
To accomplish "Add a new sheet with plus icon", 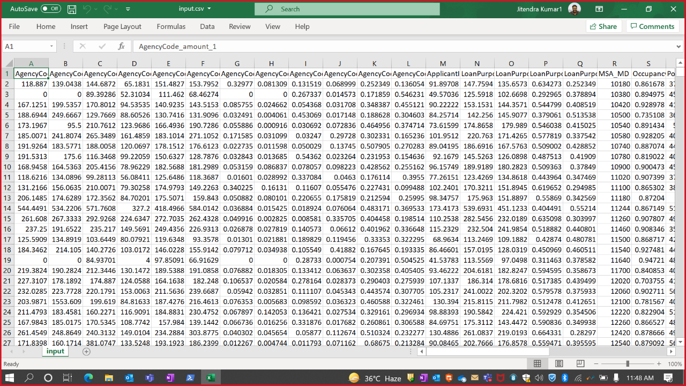I will tap(86, 352).
